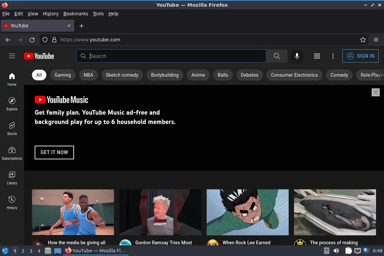
Task: Open the Gordon Ramsay video thumbnail
Action: click(x=160, y=212)
